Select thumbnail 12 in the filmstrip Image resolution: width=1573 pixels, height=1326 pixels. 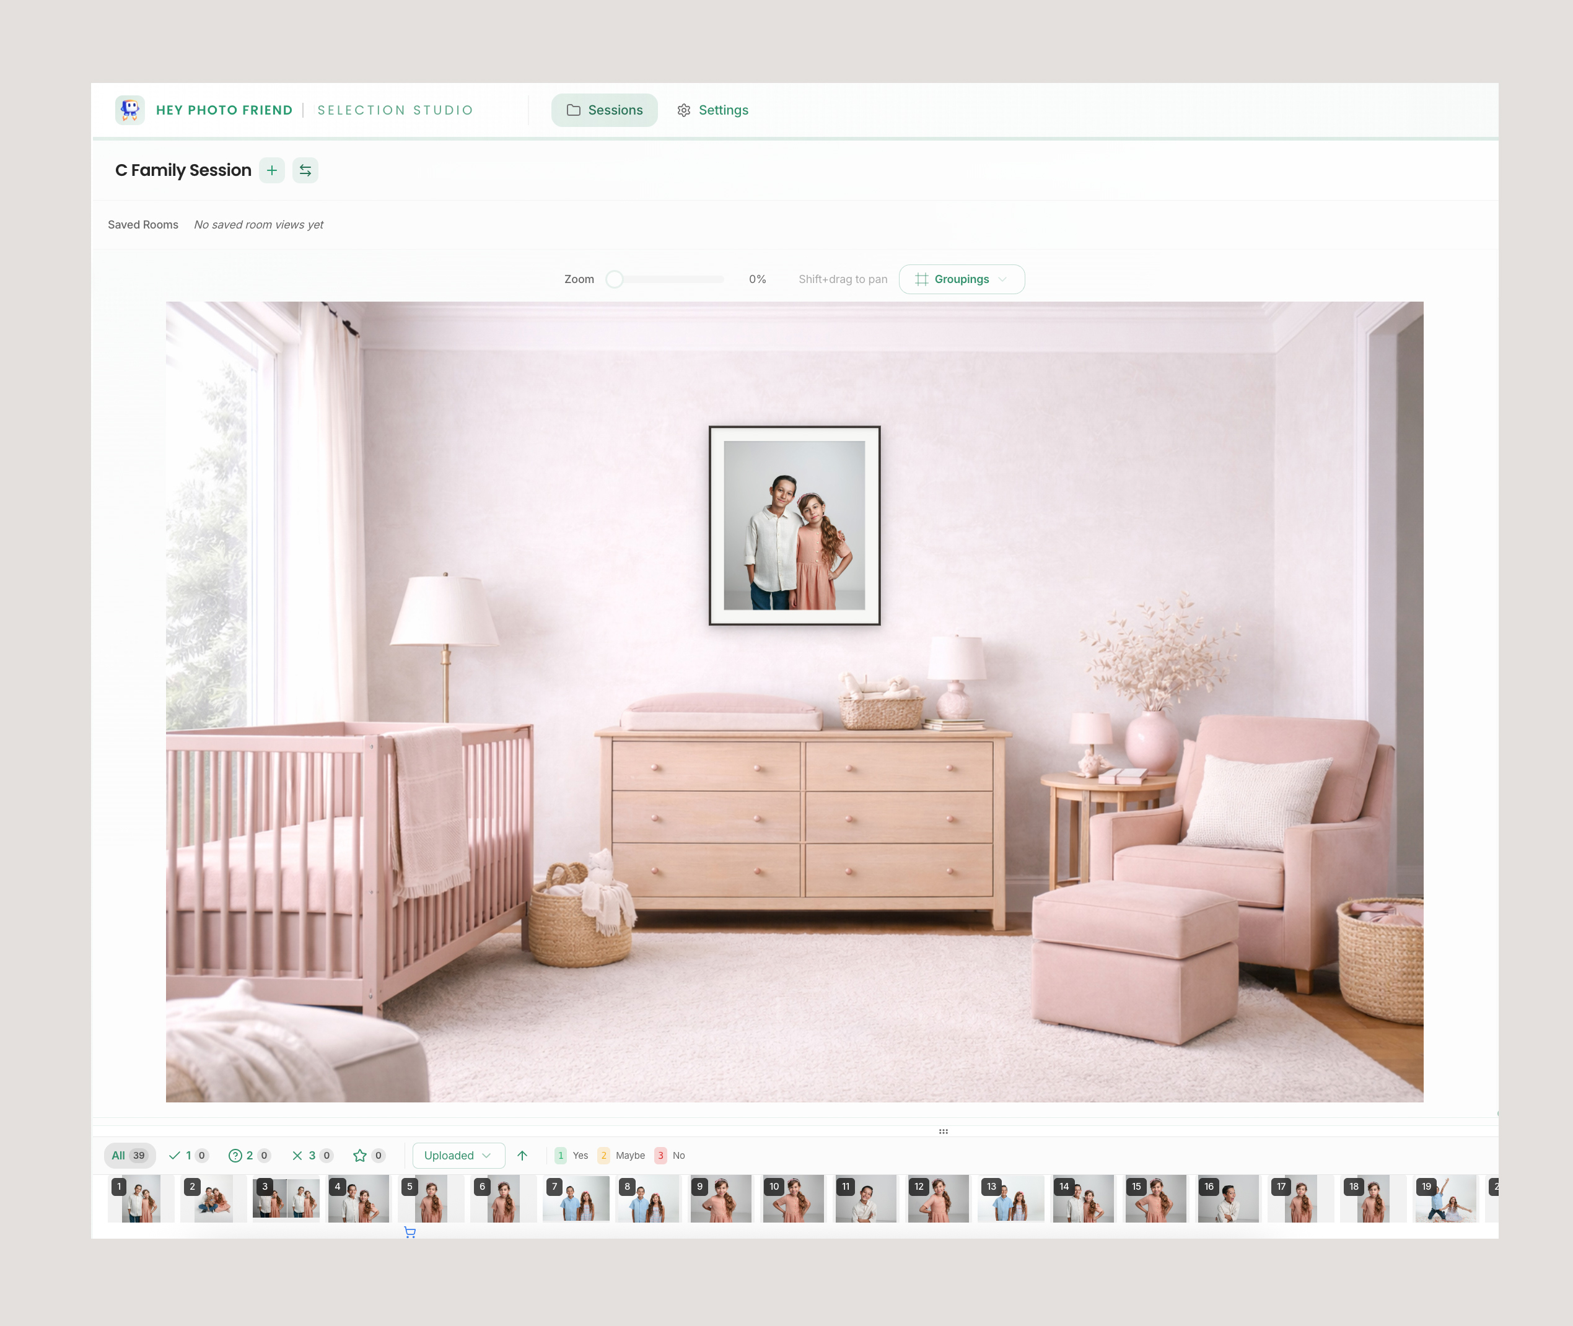(937, 1198)
